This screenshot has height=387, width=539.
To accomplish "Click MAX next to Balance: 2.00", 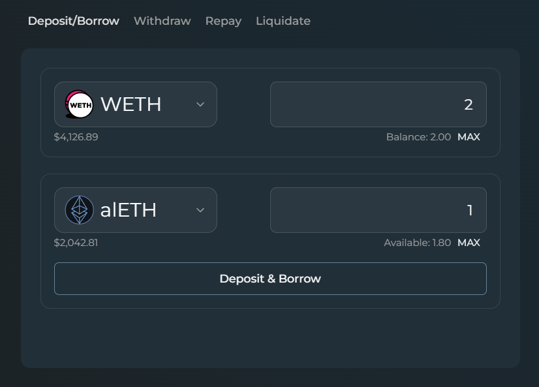I will tap(469, 137).
